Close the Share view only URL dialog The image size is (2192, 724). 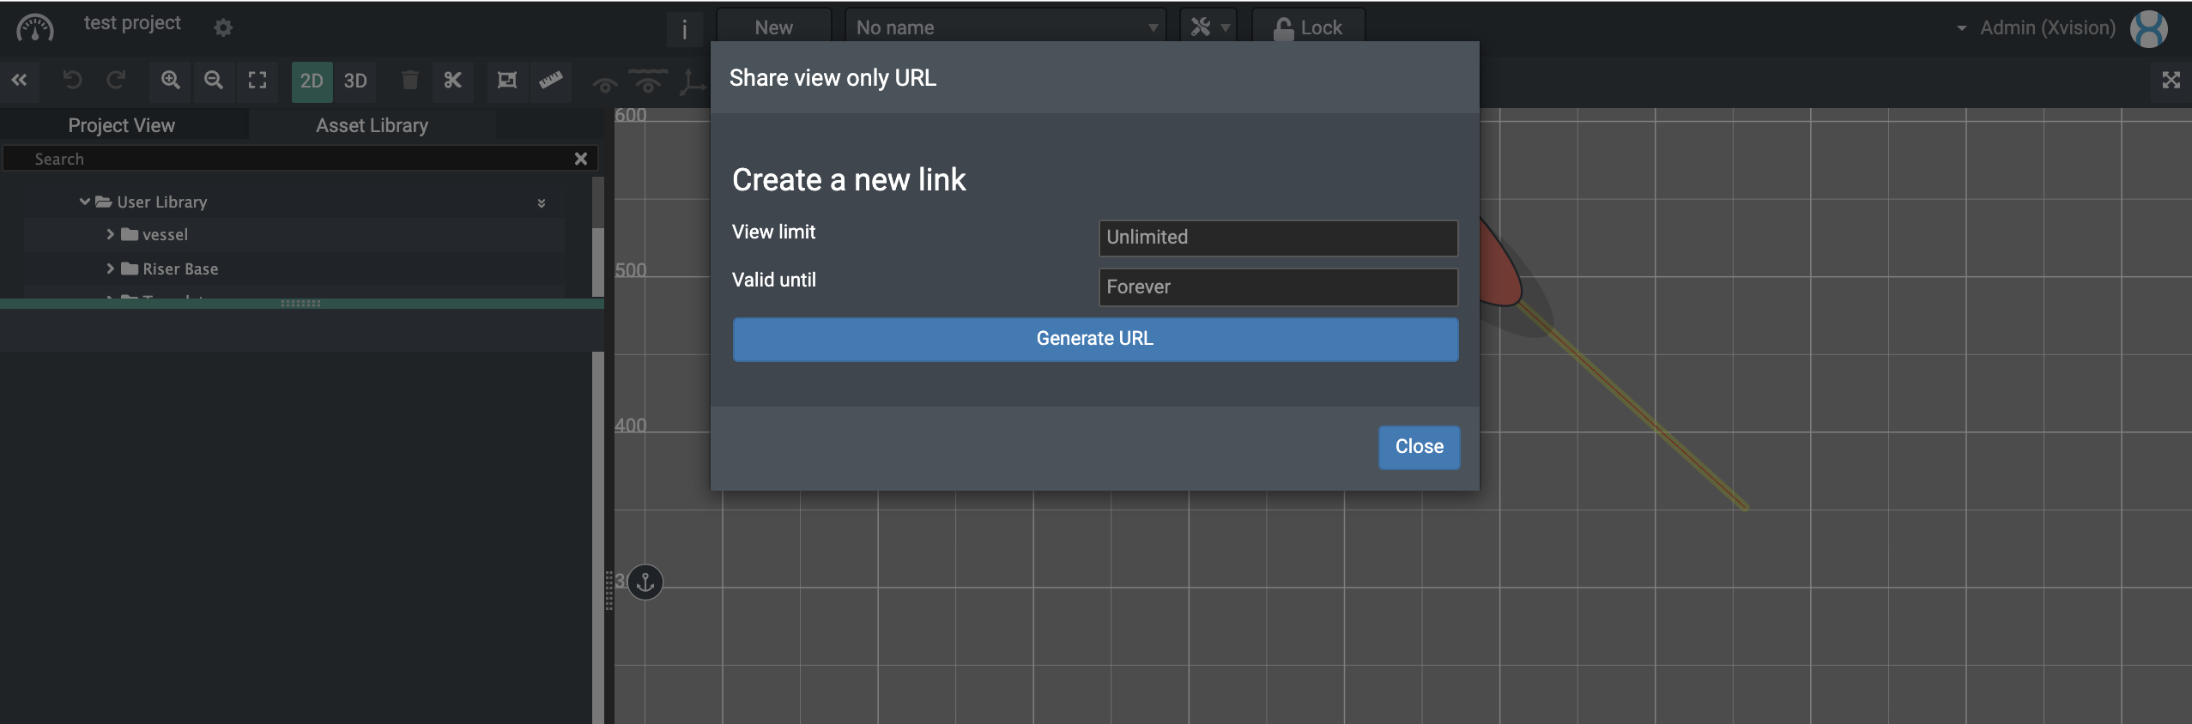(x=1418, y=447)
